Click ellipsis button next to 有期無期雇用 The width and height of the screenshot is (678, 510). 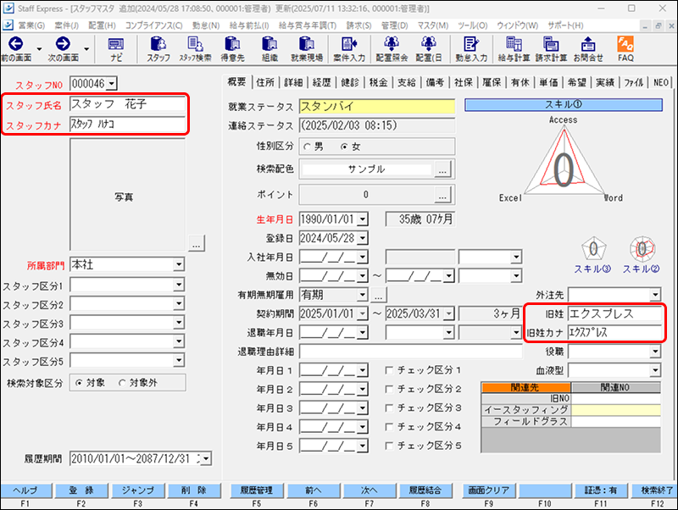coord(378,295)
